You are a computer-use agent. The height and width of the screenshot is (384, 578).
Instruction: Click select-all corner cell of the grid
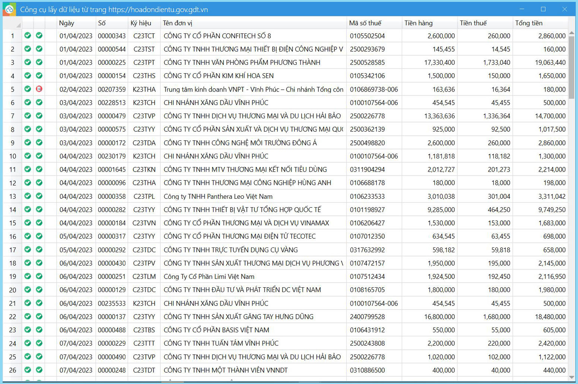click(x=12, y=23)
